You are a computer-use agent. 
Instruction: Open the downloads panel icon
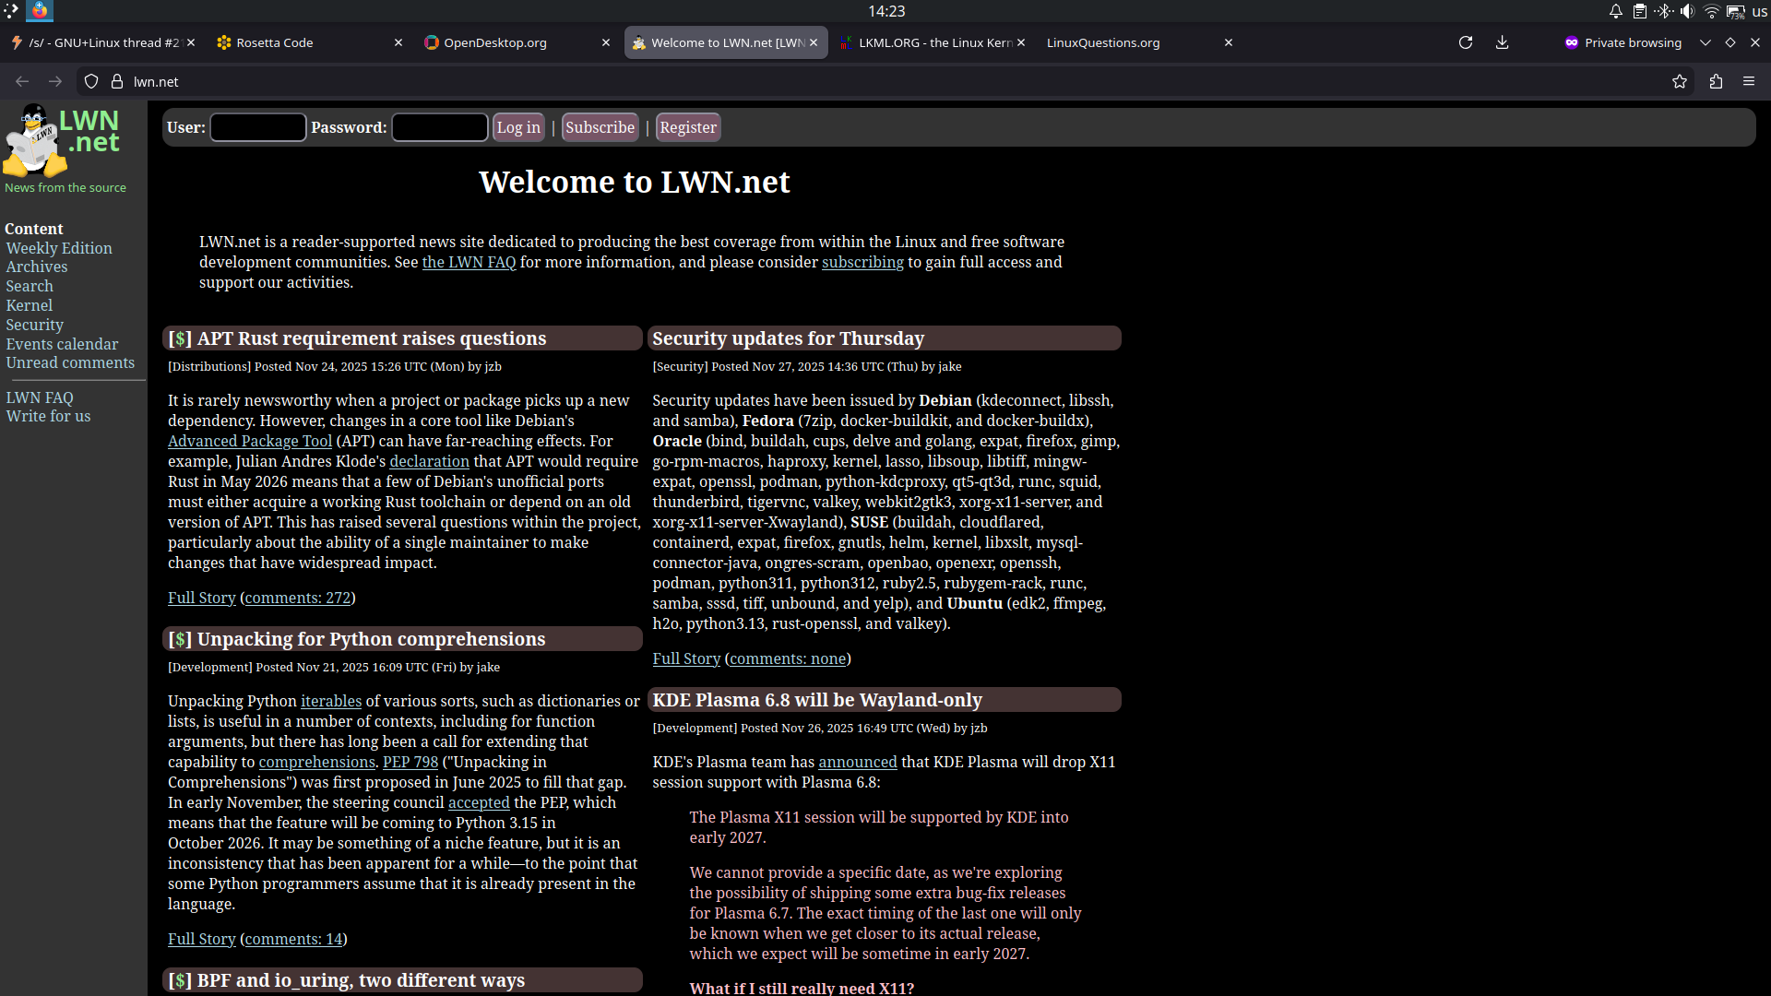1502,42
